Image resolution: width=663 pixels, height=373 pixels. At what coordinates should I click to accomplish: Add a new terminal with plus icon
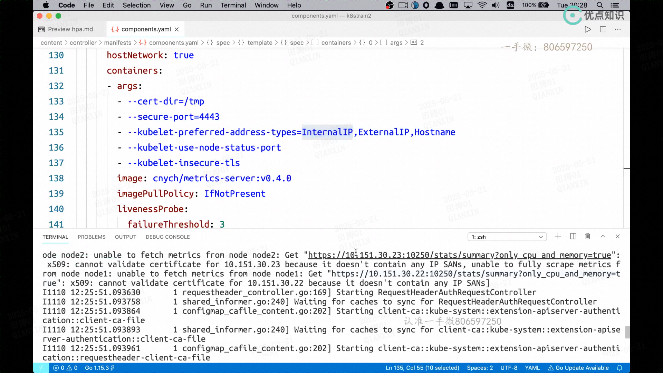tap(558, 237)
